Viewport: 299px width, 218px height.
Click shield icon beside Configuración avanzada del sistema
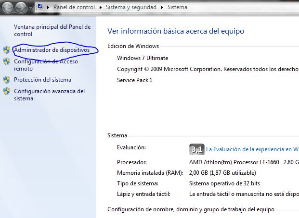pyautogui.click(x=7, y=91)
